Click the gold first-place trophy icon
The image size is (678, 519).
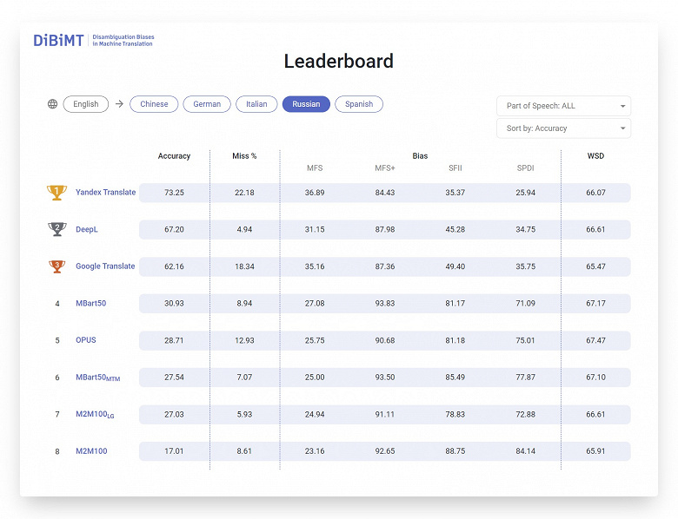56,192
